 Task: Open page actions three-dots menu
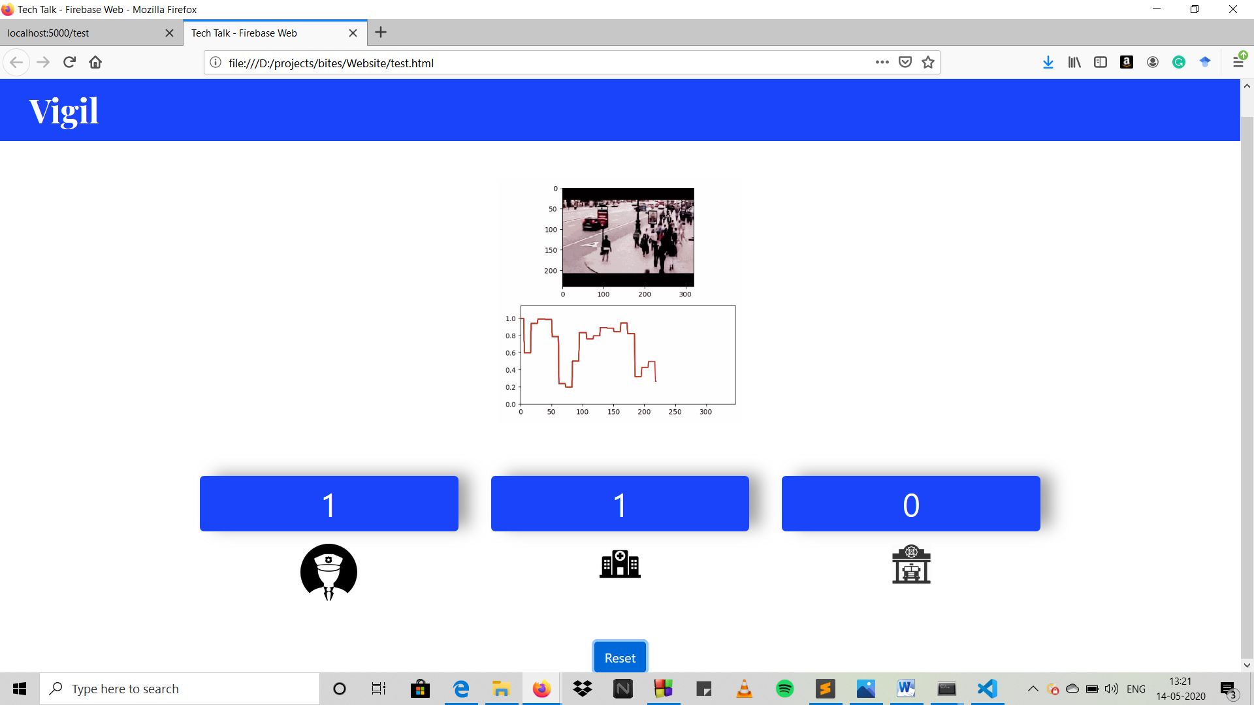click(882, 63)
